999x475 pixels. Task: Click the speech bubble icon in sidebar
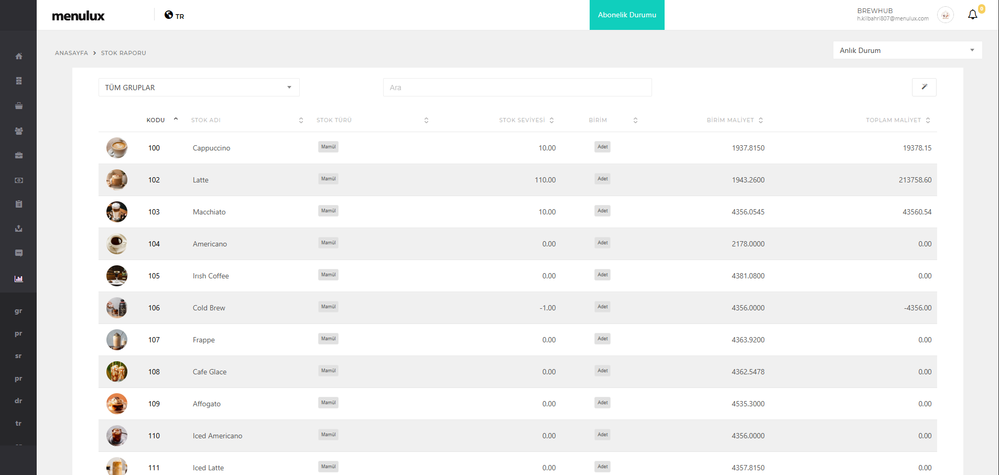click(19, 253)
